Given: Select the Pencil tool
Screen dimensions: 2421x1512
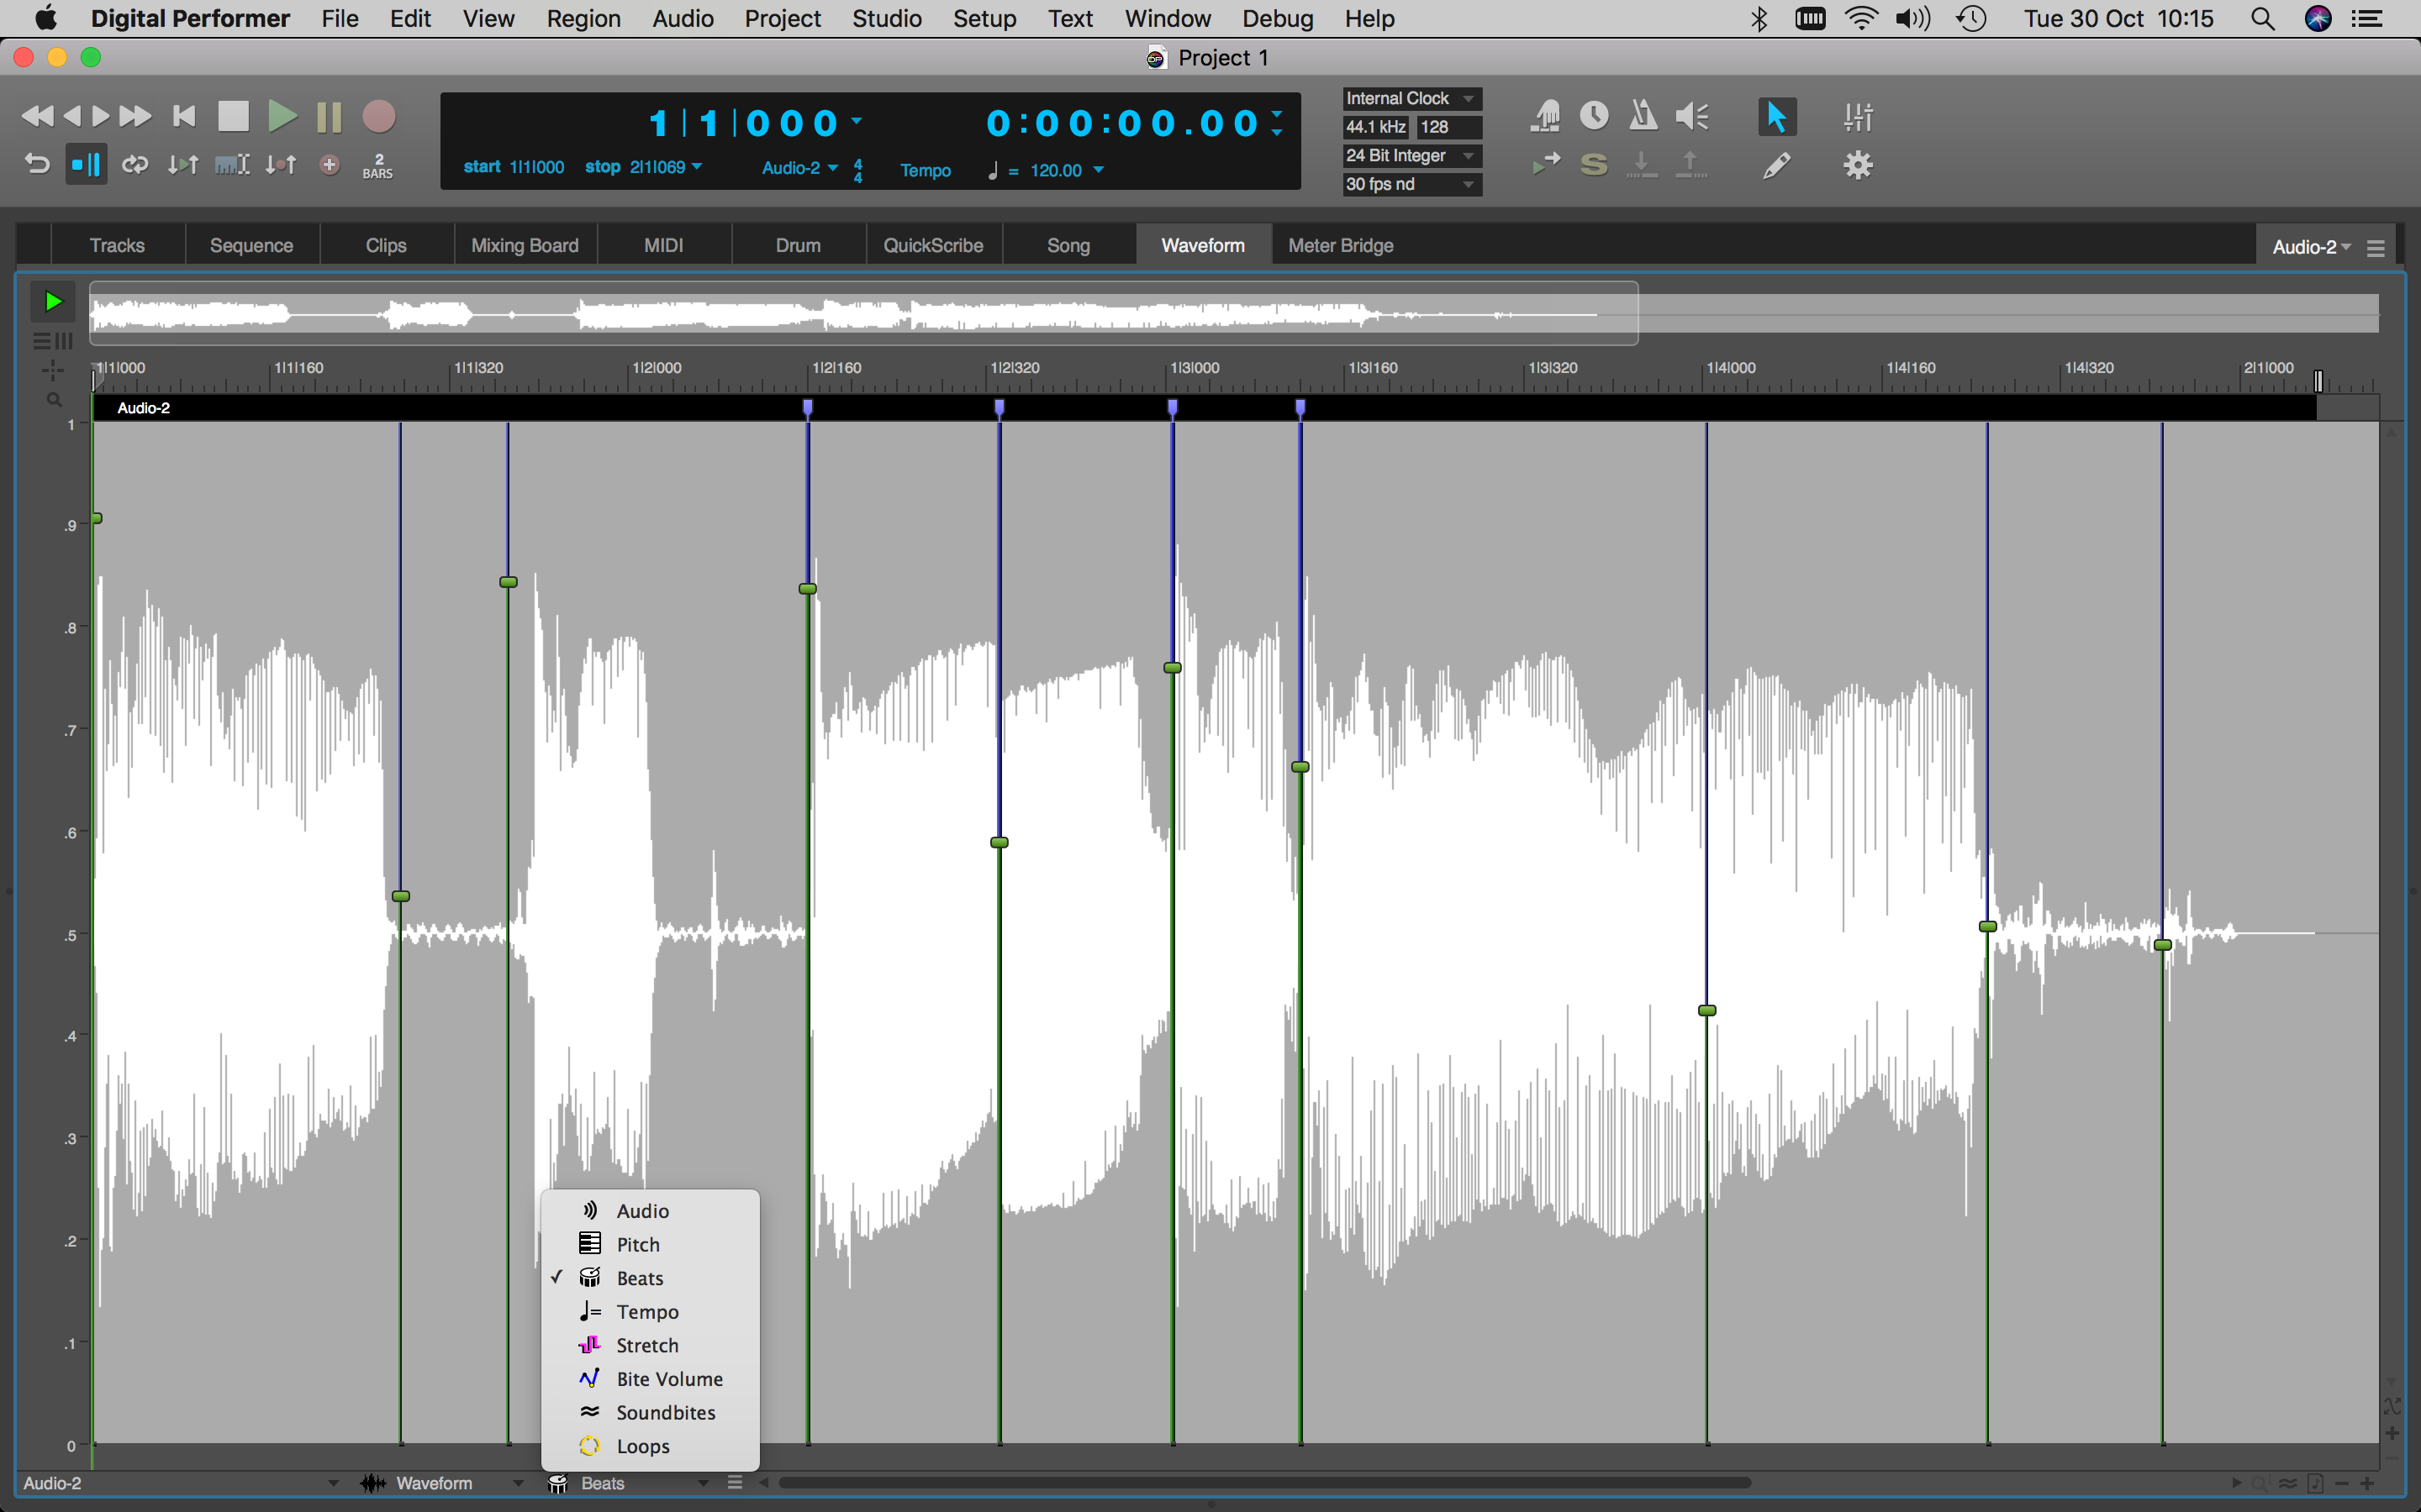Looking at the screenshot, I should click(1777, 166).
